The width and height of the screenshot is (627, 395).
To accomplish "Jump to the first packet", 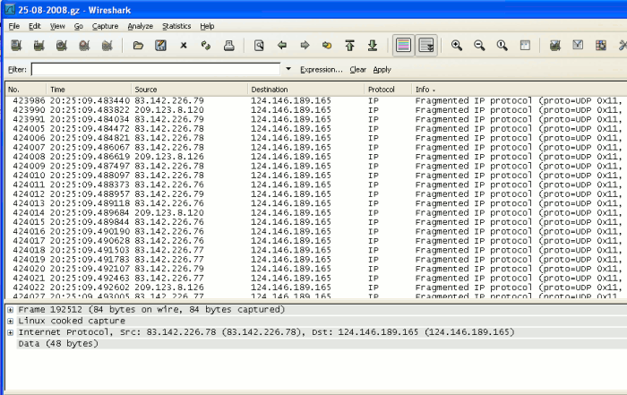I will point(349,45).
